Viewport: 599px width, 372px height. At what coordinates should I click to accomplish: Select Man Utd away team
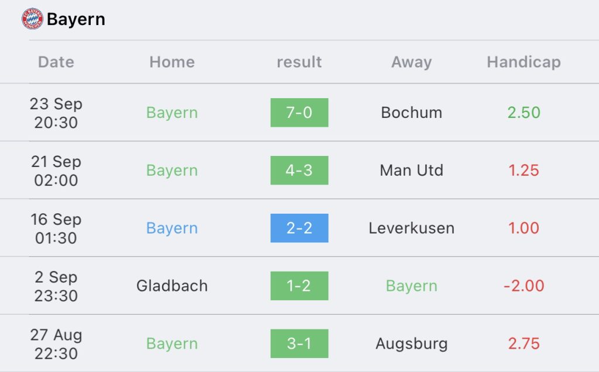point(411,171)
